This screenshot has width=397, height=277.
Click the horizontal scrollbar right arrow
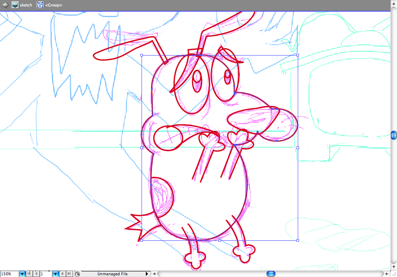(387, 274)
